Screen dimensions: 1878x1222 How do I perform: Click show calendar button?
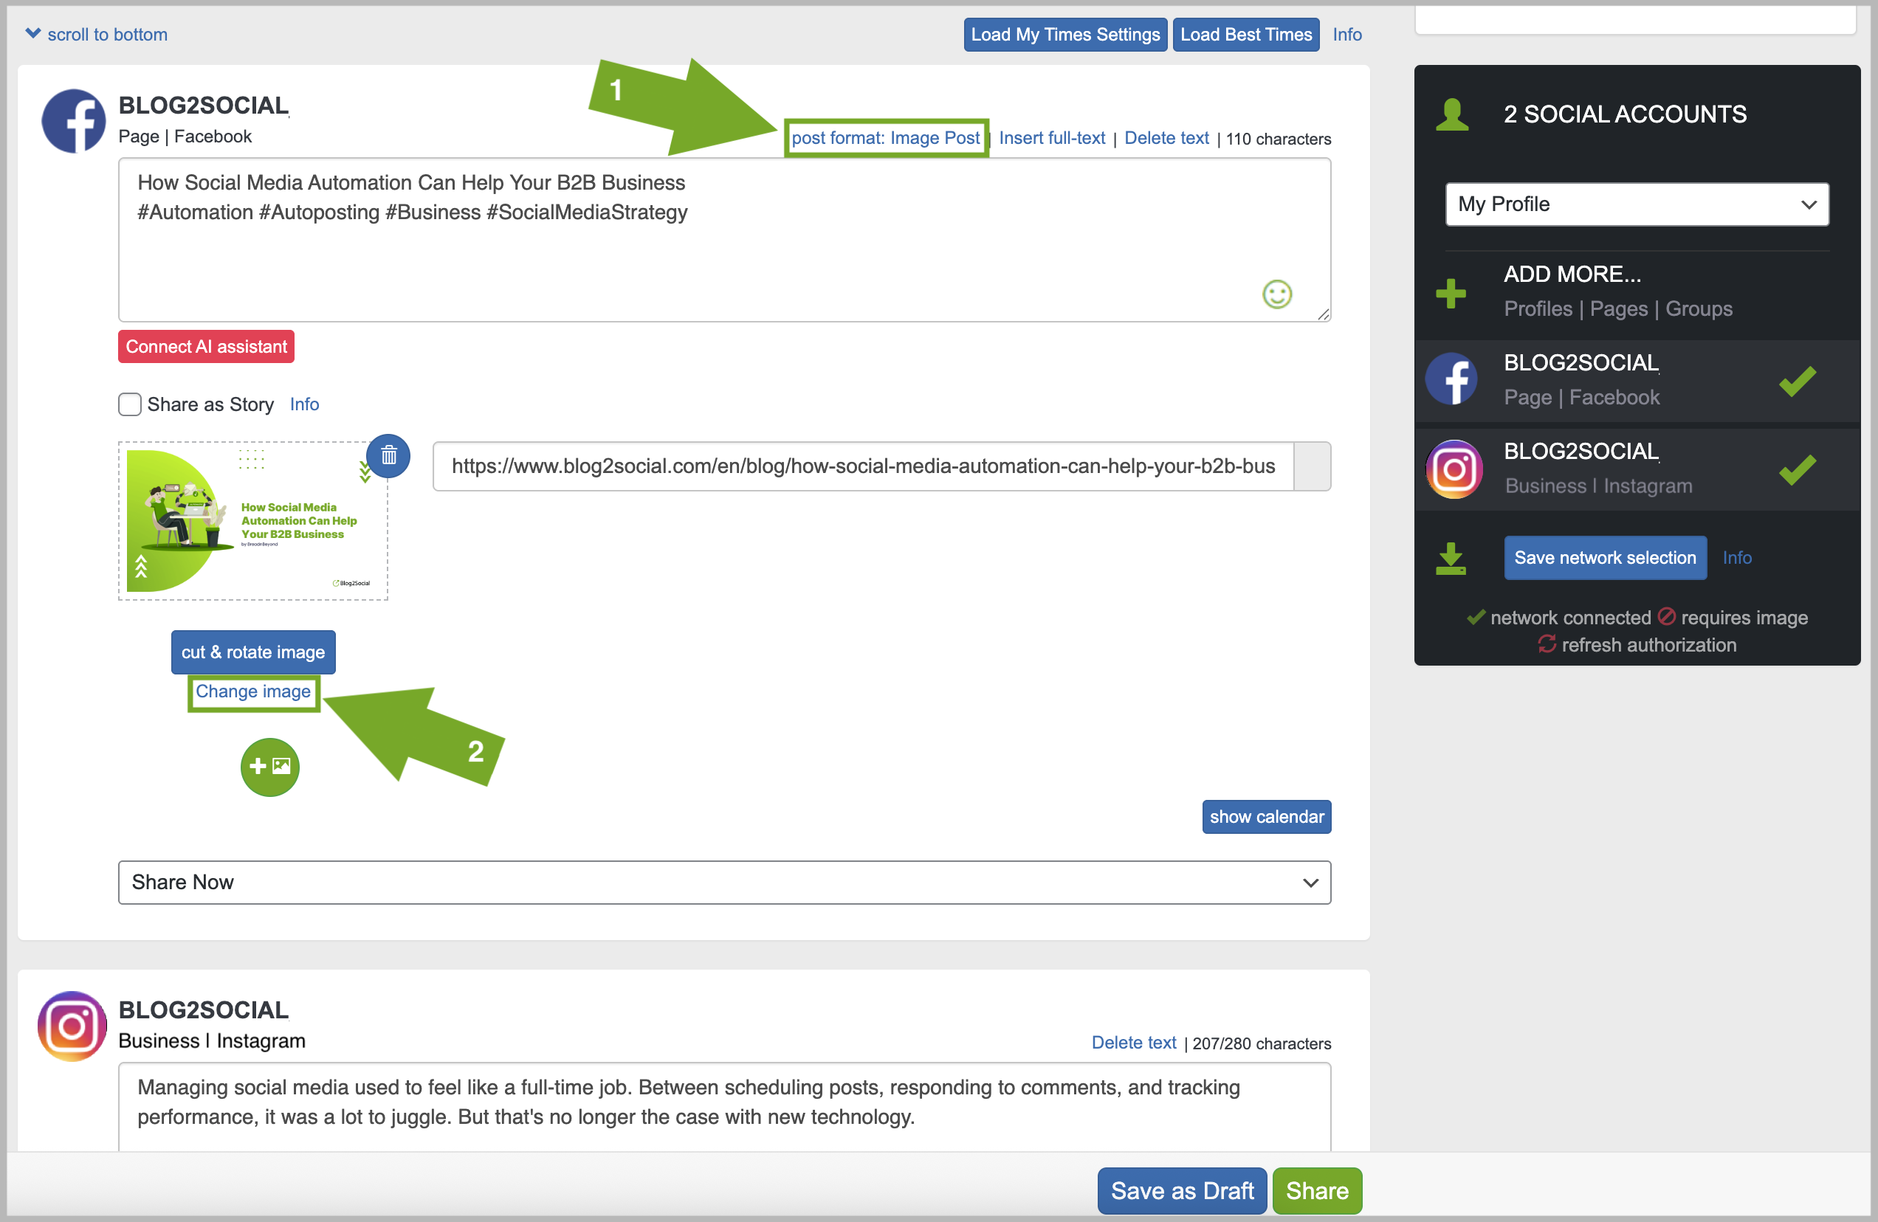point(1267,816)
